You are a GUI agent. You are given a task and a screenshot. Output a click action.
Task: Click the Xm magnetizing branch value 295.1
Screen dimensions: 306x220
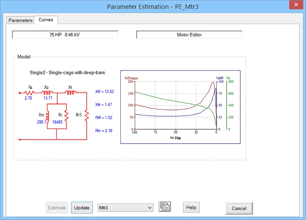(x=42, y=122)
